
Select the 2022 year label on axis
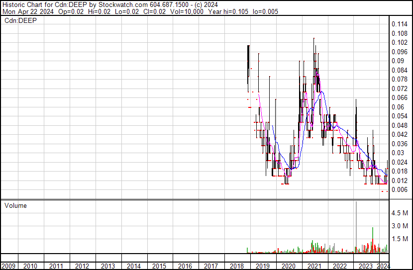pos(340,266)
